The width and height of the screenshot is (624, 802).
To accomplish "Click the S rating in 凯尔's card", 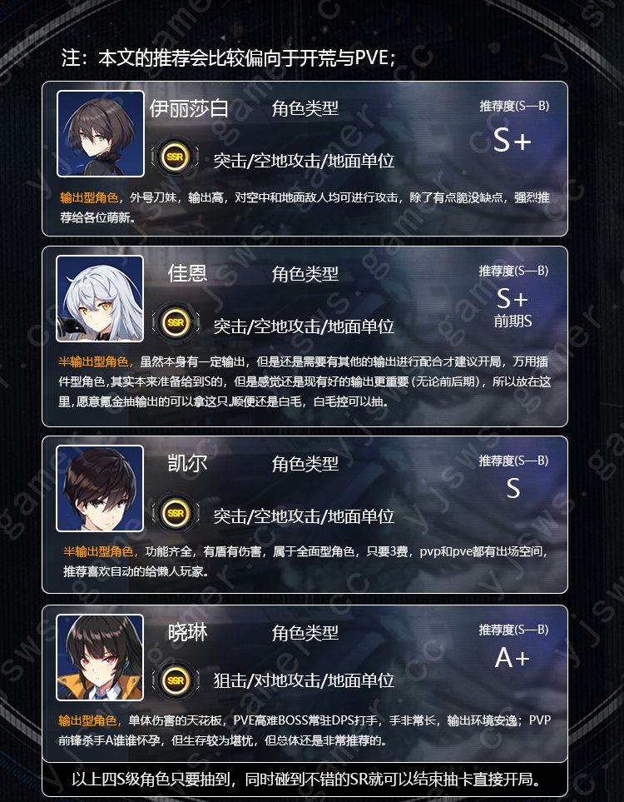I will pyautogui.click(x=513, y=489).
